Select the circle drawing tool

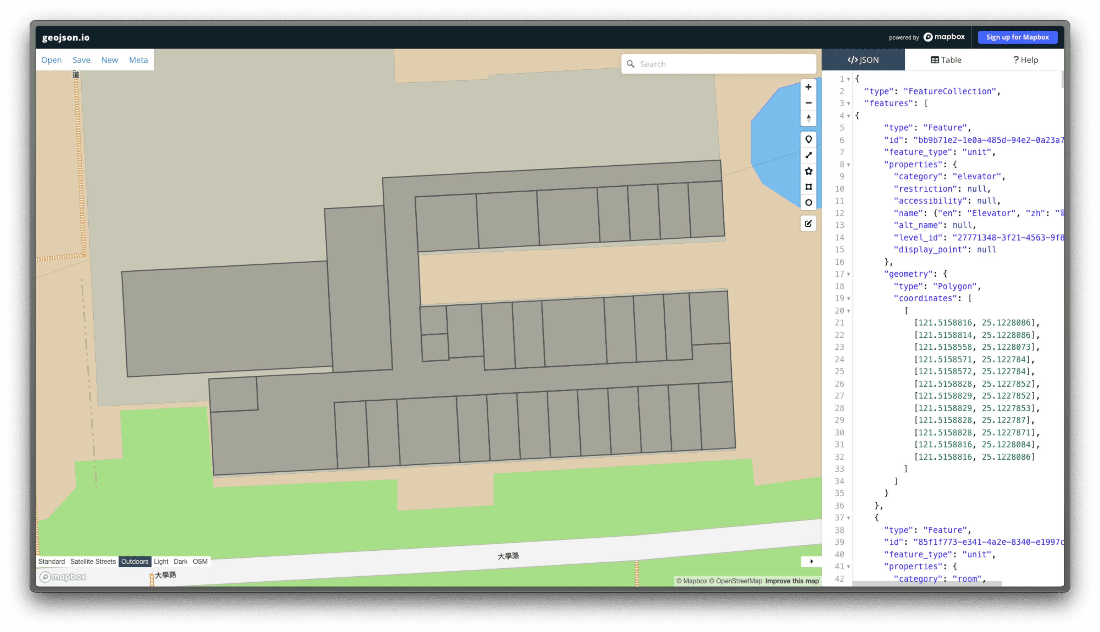click(808, 202)
